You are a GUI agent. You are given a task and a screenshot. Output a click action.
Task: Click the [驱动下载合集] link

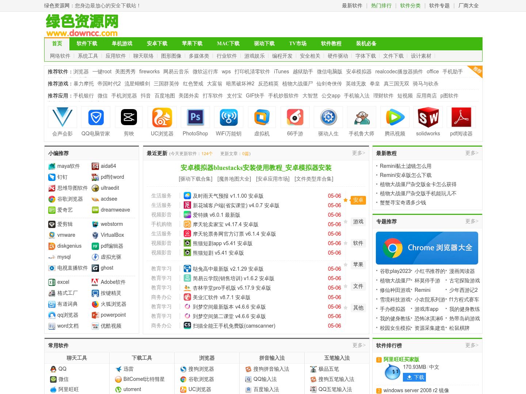tap(195, 179)
